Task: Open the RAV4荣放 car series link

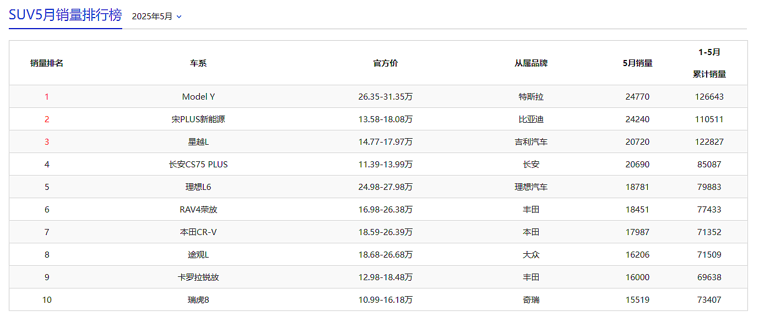Action: (x=198, y=210)
